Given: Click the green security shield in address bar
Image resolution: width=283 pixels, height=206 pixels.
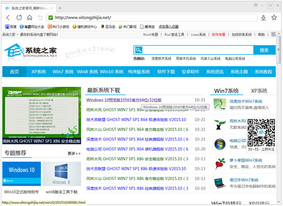Looking at the screenshot, I should (51, 17).
